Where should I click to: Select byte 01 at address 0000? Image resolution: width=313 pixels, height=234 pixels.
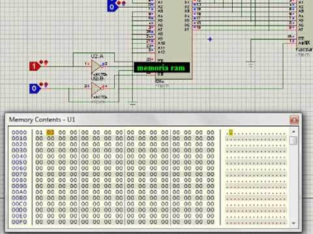click(39, 133)
